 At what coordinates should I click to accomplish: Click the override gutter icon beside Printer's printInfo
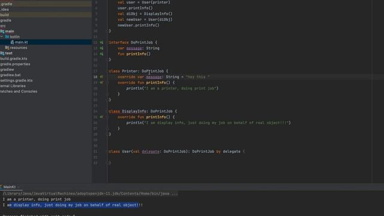(x=101, y=83)
